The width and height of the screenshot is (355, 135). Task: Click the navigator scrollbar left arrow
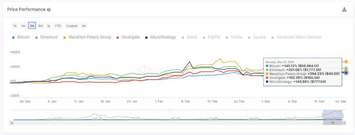[x=12, y=123]
